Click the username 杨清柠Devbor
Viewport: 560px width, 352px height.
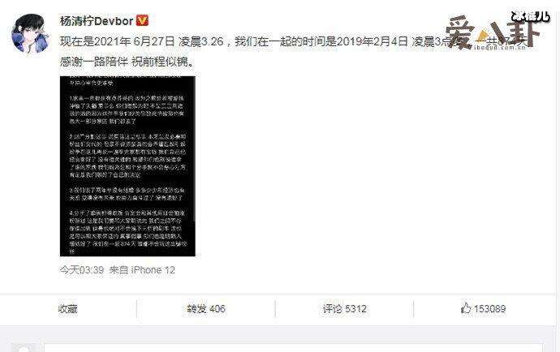pyautogui.click(x=97, y=21)
